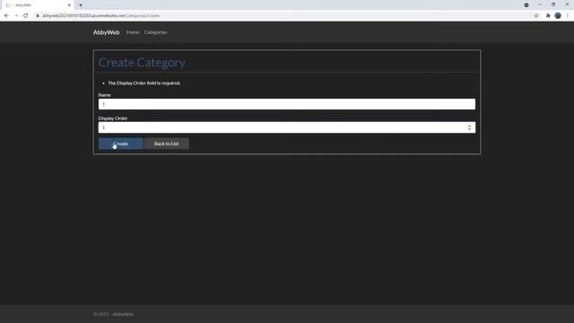
Task: Close the AbbyWeb browser tab
Action: pos(69,5)
